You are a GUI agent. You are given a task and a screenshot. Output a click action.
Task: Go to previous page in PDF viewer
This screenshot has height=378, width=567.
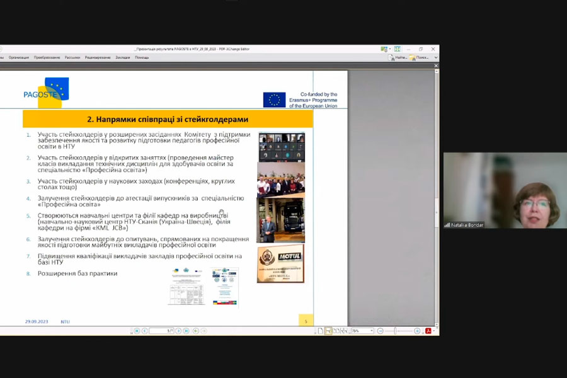click(x=145, y=331)
